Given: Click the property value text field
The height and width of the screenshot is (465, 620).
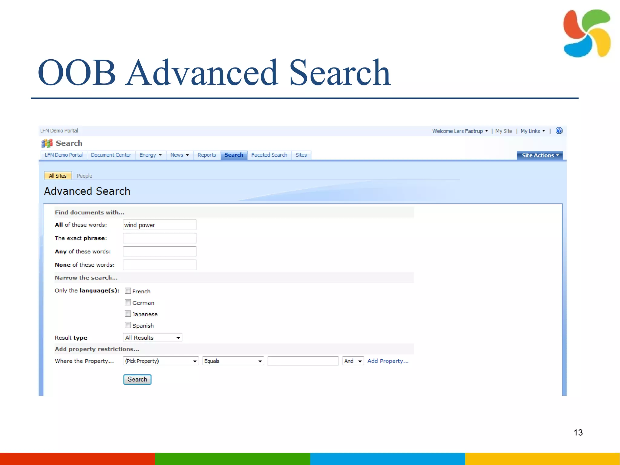Looking at the screenshot, I should click(x=303, y=361).
